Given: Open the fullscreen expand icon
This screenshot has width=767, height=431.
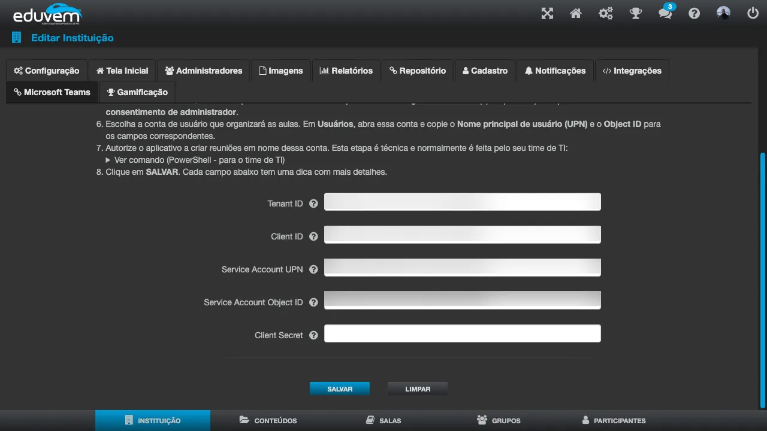Looking at the screenshot, I should 547,13.
